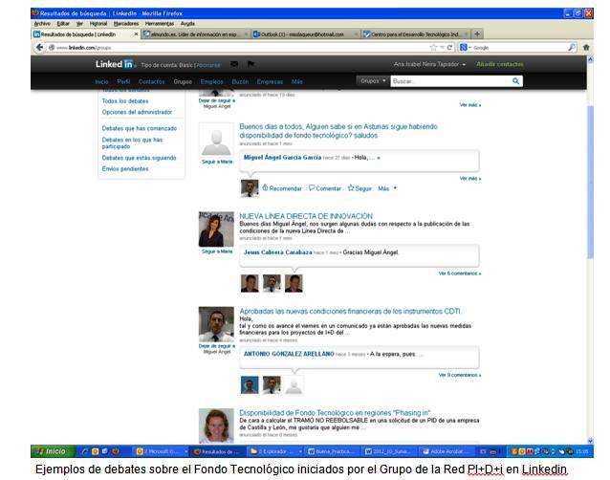Viewport: 610px width, 480px height.
Task: Click the Firefox back arrow button
Action: (x=39, y=48)
